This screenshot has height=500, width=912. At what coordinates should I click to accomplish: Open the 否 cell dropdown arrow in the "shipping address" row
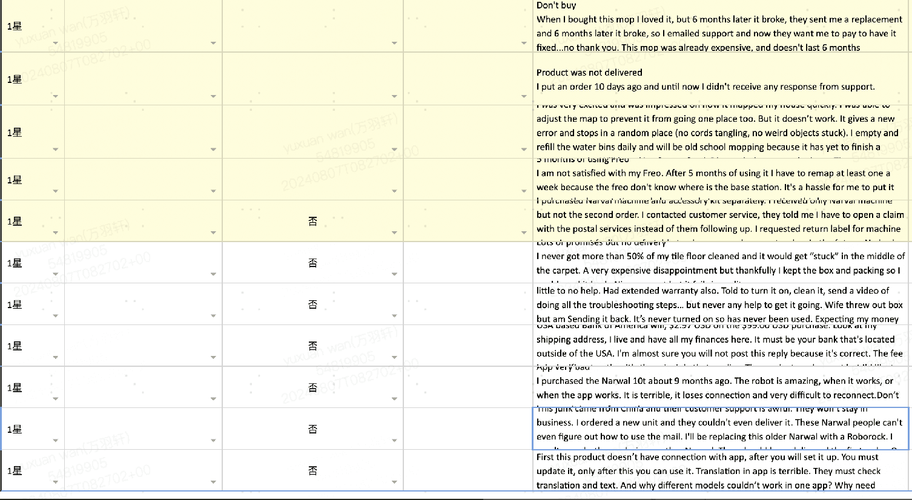pyautogui.click(x=394, y=357)
